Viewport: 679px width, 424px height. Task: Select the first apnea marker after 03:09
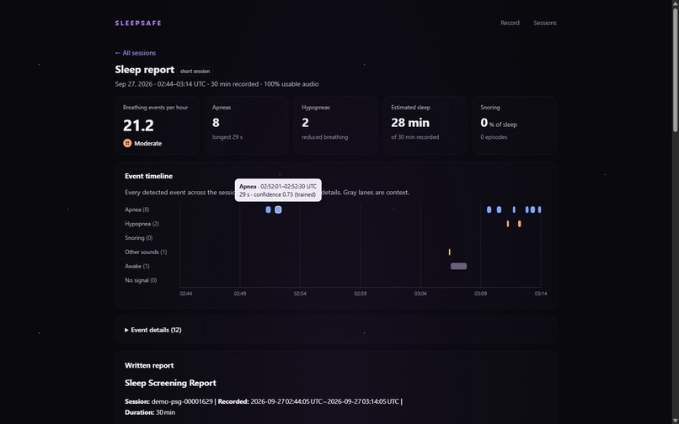click(489, 209)
